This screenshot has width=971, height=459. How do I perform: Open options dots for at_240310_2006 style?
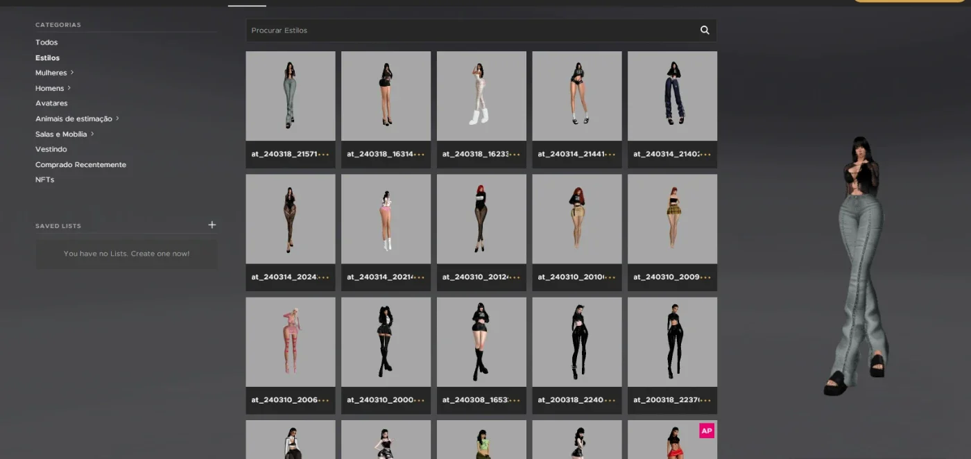click(x=323, y=400)
